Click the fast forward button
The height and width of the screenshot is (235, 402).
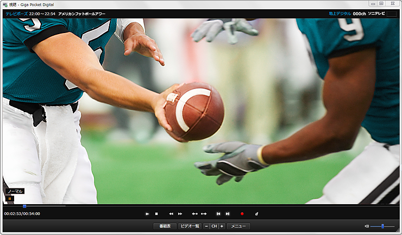click(x=180, y=214)
